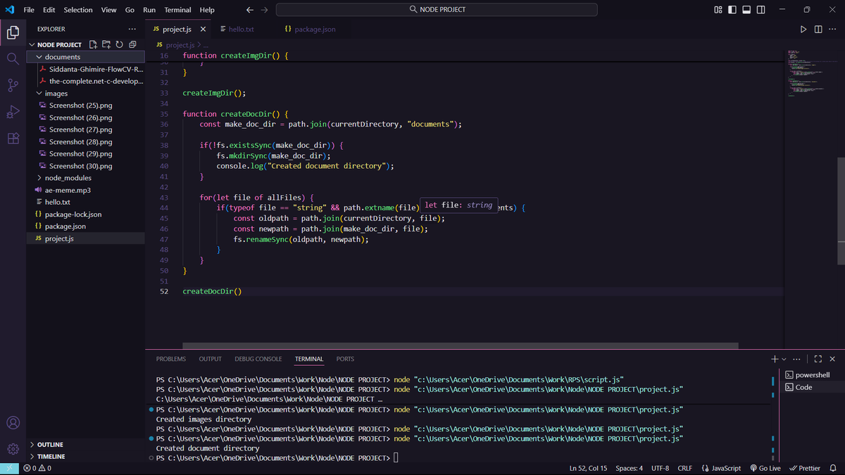Select the Code terminal instance
This screenshot has height=475, width=845.
click(x=812, y=387)
